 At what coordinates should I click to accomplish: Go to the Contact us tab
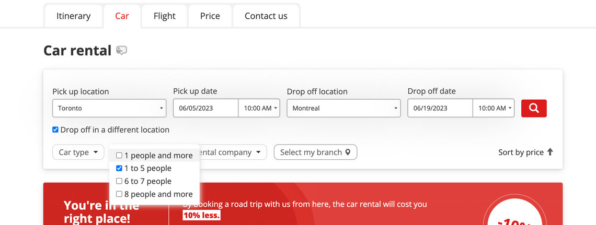pyautogui.click(x=266, y=16)
